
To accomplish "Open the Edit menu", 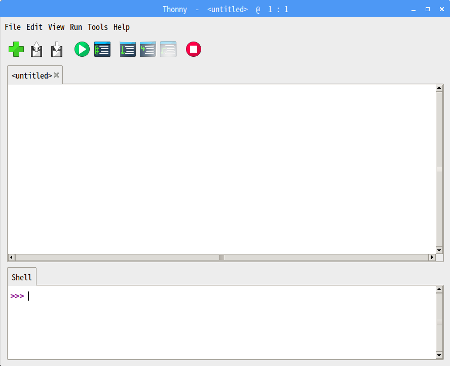I will pyautogui.click(x=34, y=27).
